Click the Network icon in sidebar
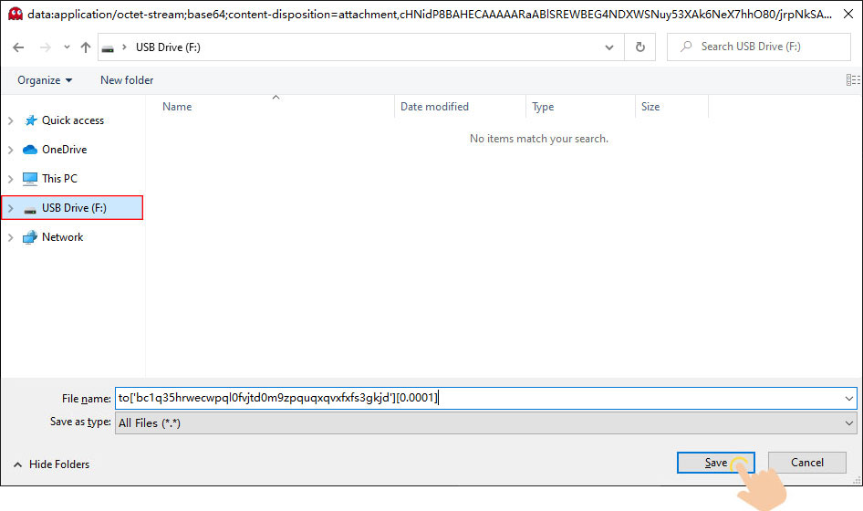 30,237
